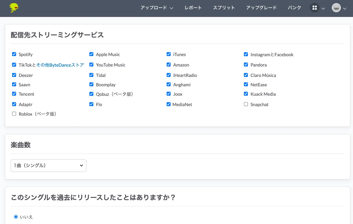The image size is (353, 224).
Task: Click the DistroKid logo icon
Action: (14, 8)
